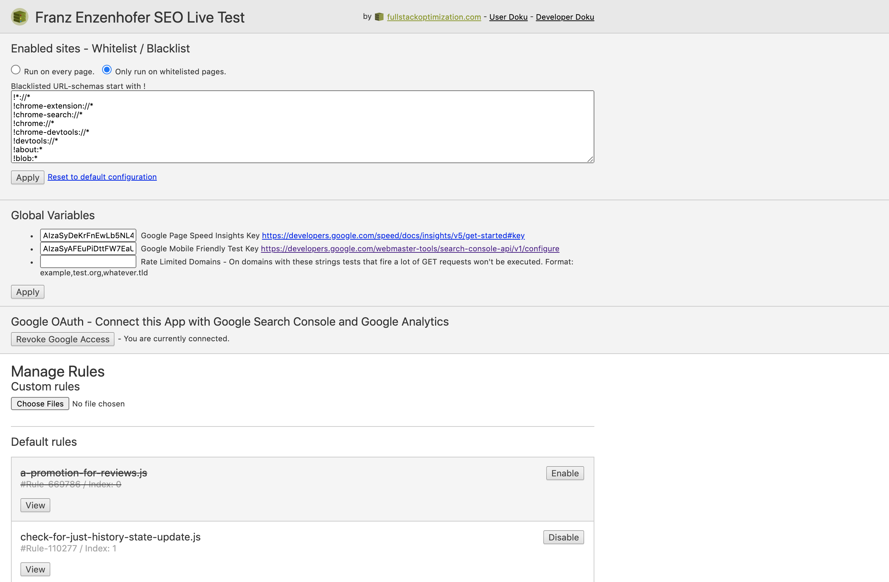The image size is (889, 582).
Task: Open the Page Speed Insights key documentation link
Action: coord(393,235)
